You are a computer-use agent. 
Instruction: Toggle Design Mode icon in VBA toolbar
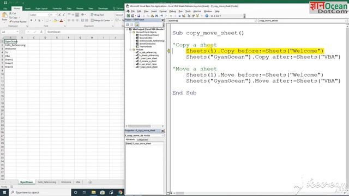(x=184, y=16)
